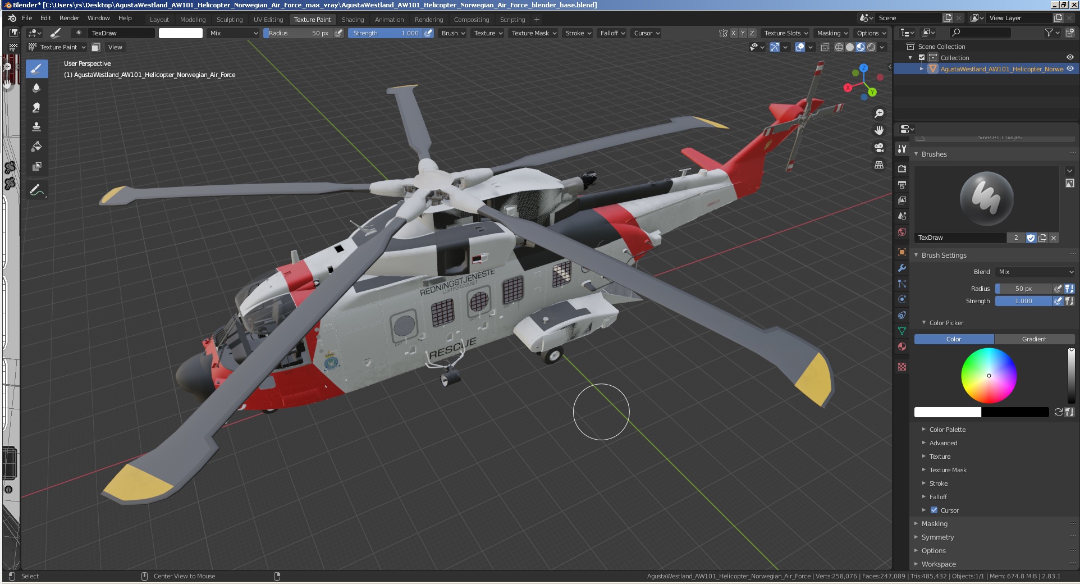Toggle Z axis symmetry
1080x584 pixels.
click(x=752, y=33)
